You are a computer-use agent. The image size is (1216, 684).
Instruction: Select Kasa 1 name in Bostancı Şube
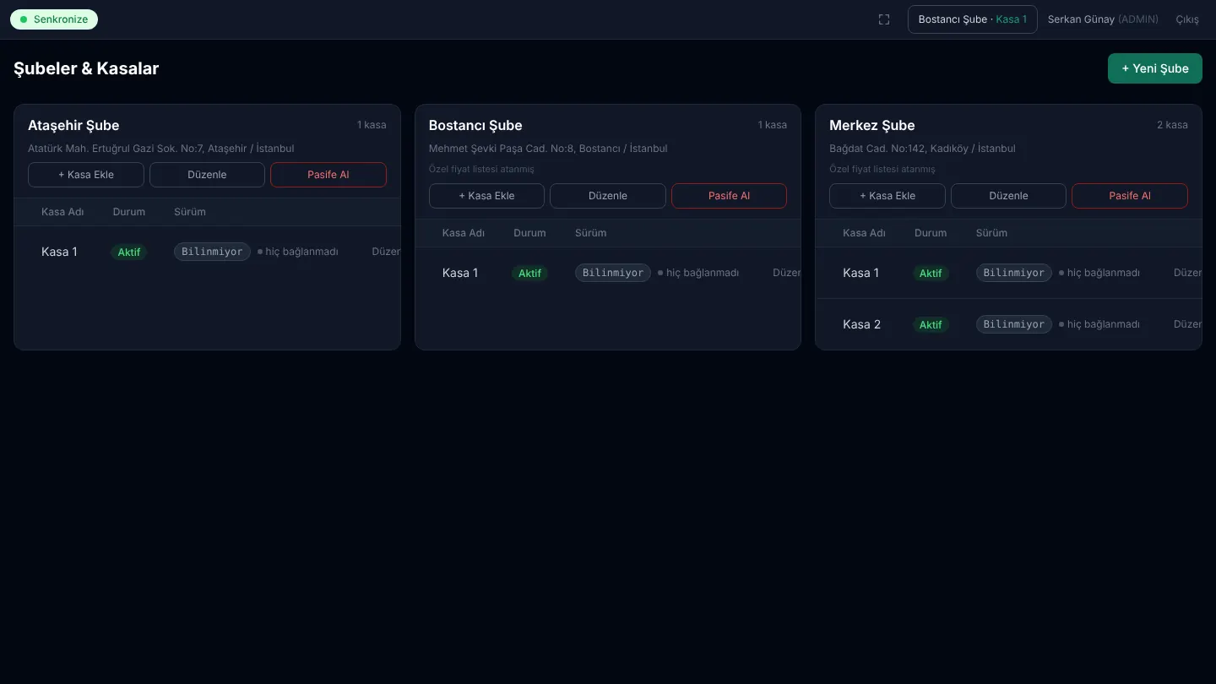pyautogui.click(x=460, y=273)
